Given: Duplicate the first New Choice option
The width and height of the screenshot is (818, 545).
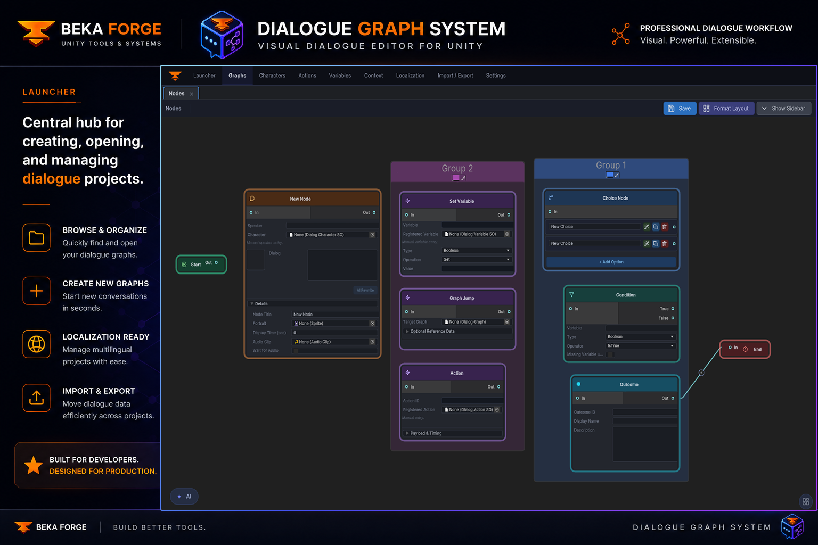Looking at the screenshot, I should (x=656, y=227).
